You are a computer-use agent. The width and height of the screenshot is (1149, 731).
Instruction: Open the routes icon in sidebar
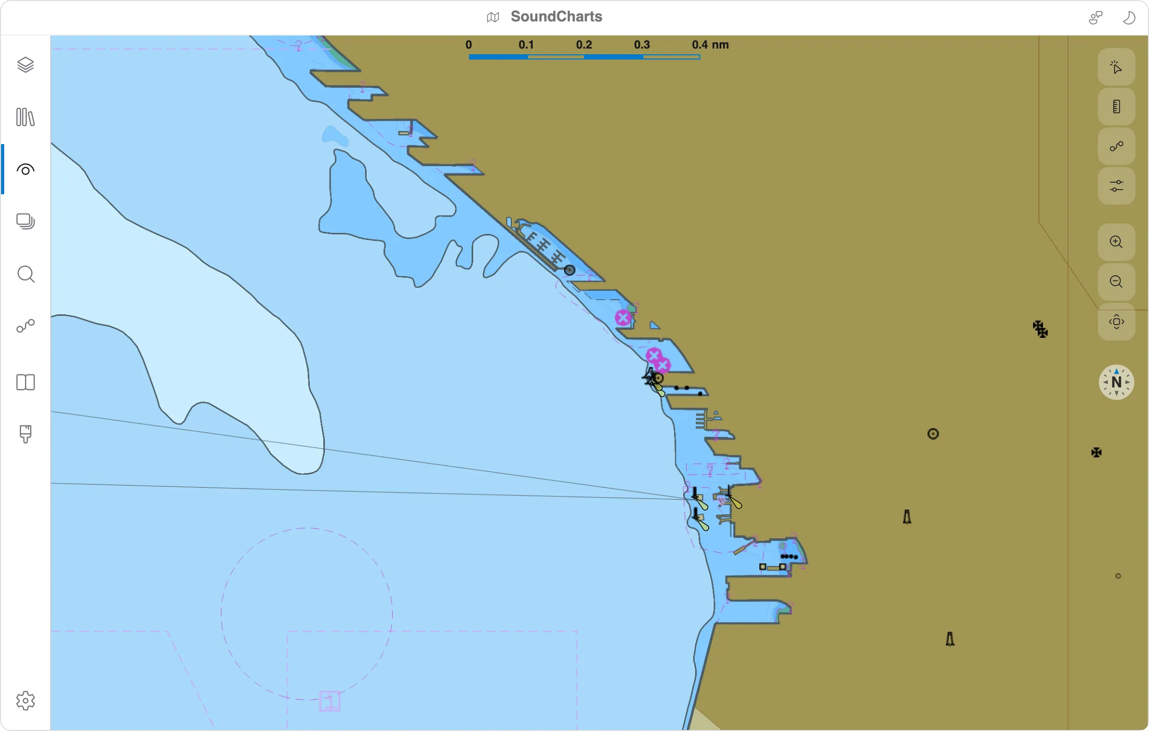25,326
